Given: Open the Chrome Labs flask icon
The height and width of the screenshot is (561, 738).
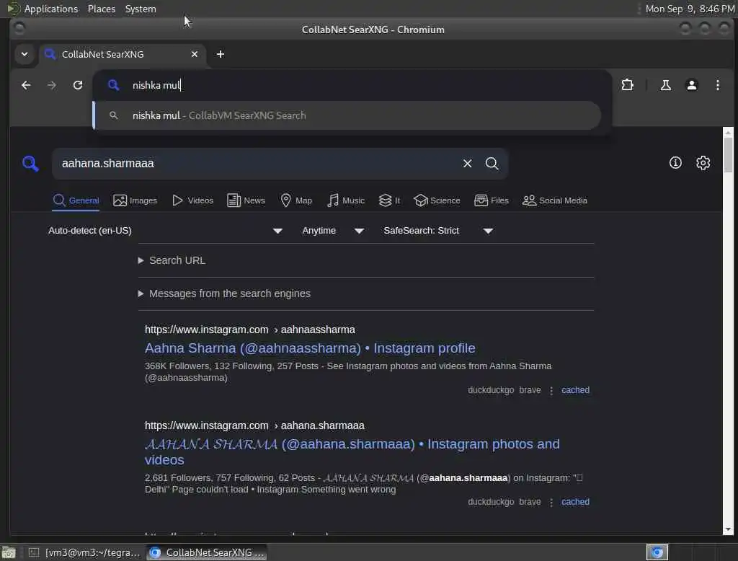Looking at the screenshot, I should pos(665,85).
